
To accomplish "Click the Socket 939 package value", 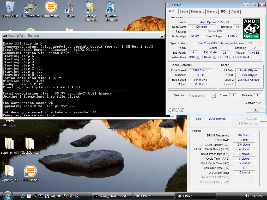I will 215,31.
